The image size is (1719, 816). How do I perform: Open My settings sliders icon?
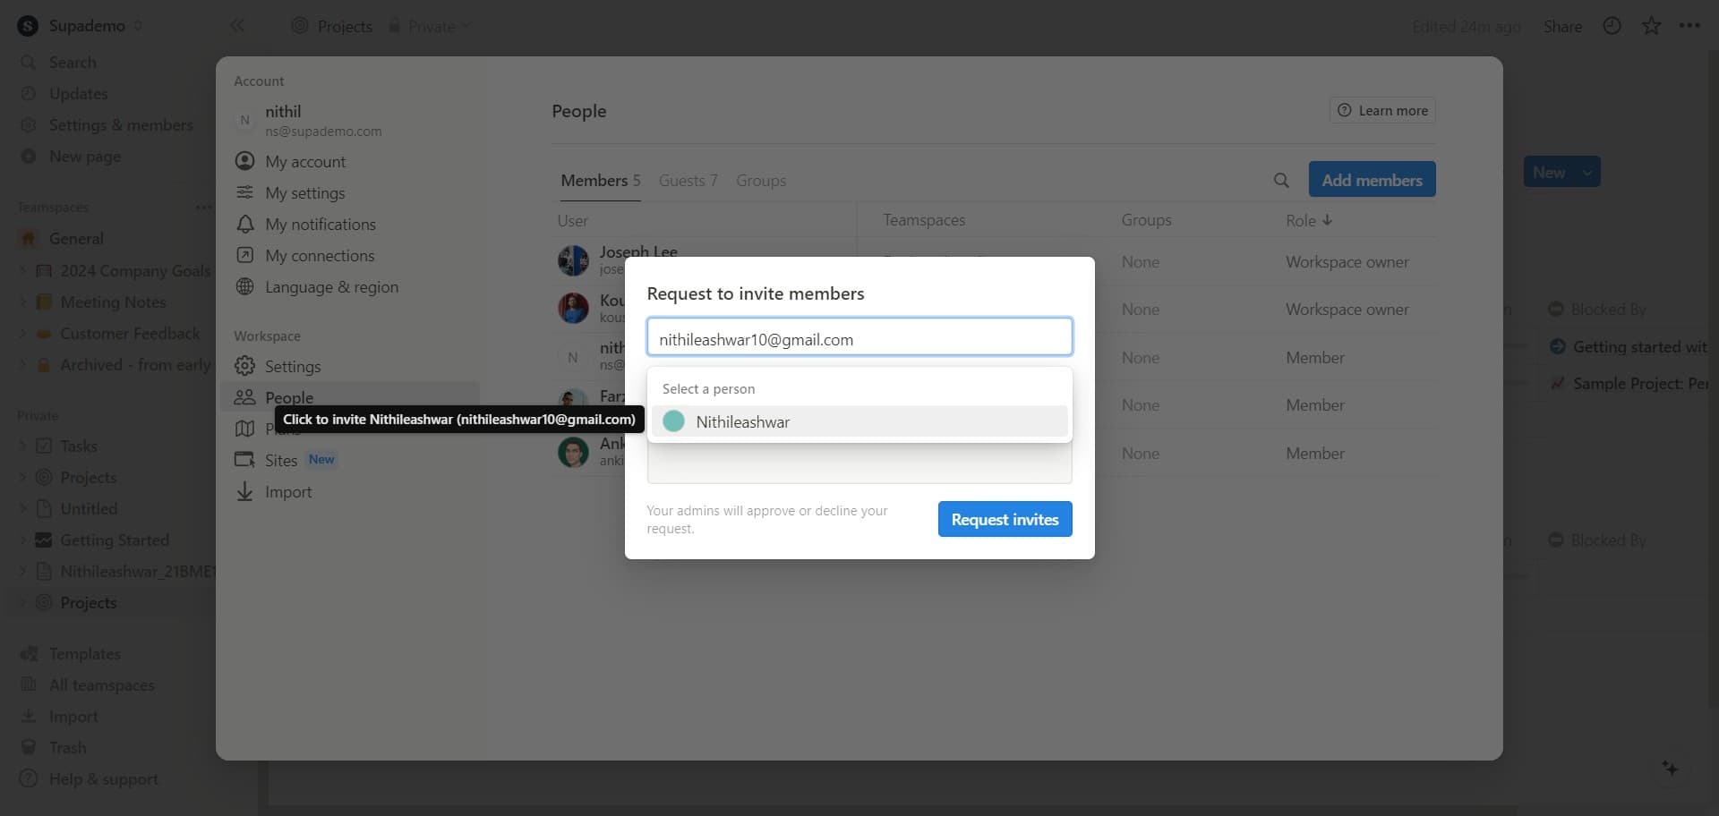click(x=244, y=192)
